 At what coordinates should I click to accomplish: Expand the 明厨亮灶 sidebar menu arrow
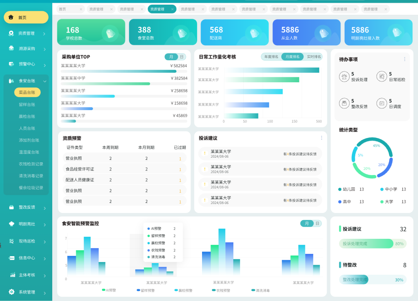tap(45, 225)
